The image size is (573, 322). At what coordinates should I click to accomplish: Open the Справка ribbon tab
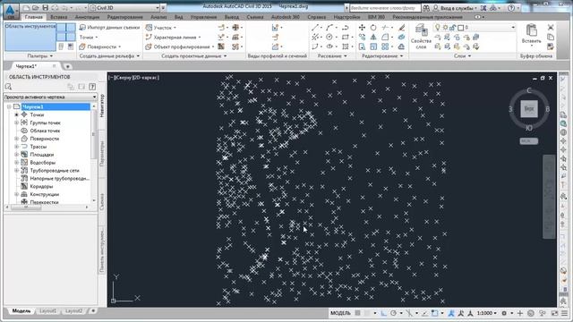point(316,17)
